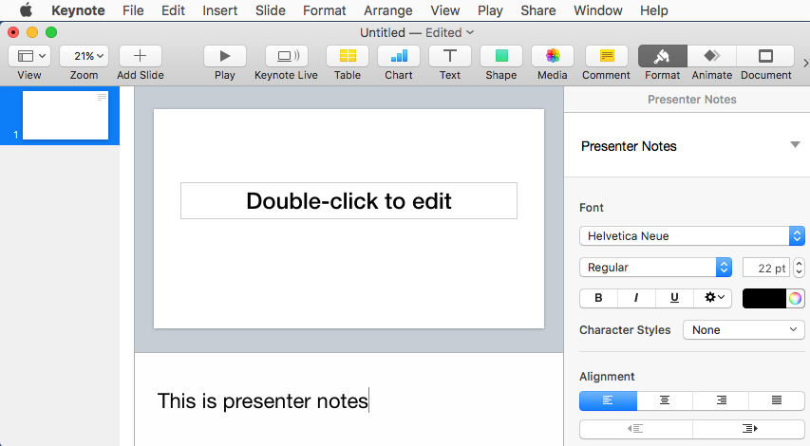This screenshot has height=446, width=810.
Task: Align text right
Action: pos(721,400)
